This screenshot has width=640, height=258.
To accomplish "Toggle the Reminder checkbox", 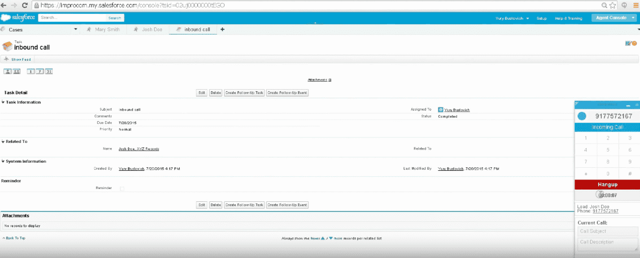I will (x=121, y=189).
